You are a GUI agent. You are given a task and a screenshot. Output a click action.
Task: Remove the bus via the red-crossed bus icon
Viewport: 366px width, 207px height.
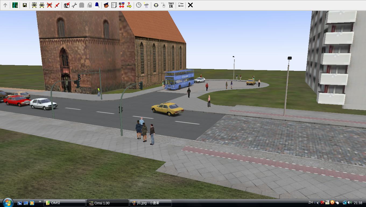[49, 5]
